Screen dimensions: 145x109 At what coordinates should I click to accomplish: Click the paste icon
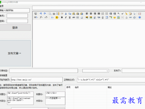click(x=74, y=14)
